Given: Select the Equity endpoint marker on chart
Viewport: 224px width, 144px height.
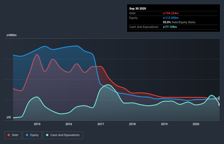Looking at the screenshot, I should (x=219, y=97).
